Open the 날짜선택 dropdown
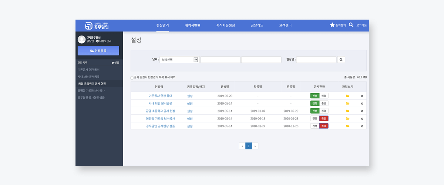Viewport: 444px width, 185px height. pyautogui.click(x=179, y=60)
